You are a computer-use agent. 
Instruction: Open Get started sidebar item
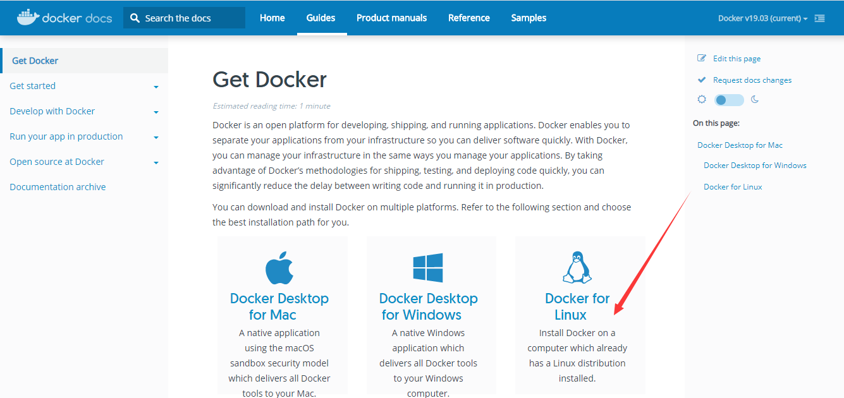33,86
